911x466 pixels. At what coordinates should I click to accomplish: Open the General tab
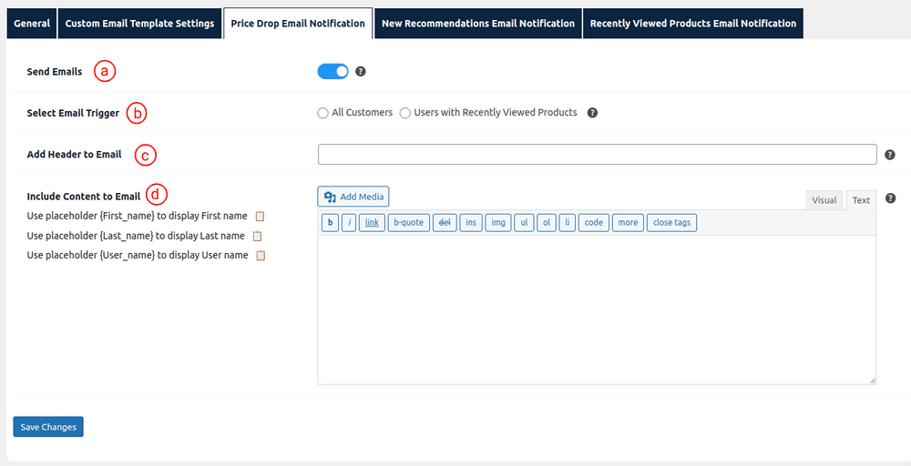tap(32, 24)
